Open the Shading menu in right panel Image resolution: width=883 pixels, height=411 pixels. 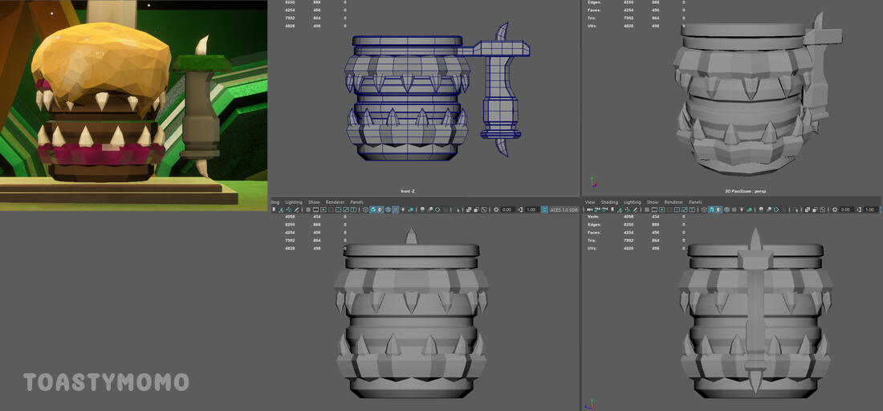point(610,202)
